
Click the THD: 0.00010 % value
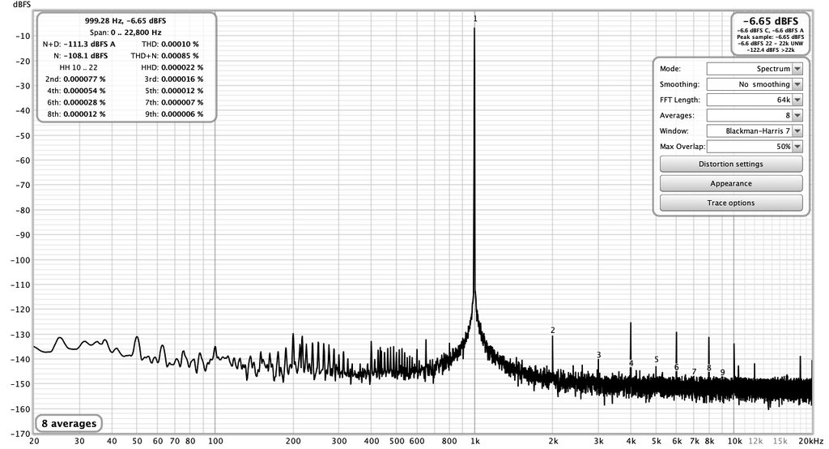170,44
